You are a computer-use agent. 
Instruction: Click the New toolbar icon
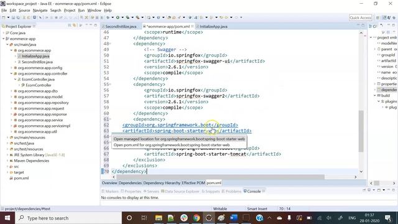pos(4,17)
